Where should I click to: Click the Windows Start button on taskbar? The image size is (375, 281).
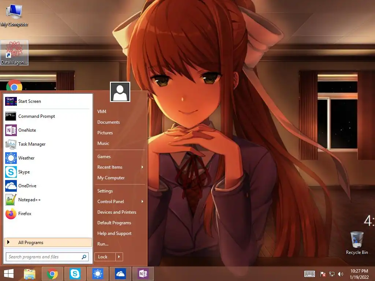pyautogui.click(x=9, y=274)
